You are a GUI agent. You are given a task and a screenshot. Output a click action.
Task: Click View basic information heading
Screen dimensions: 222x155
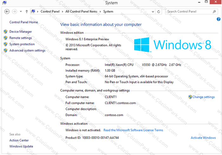click(x=101, y=25)
